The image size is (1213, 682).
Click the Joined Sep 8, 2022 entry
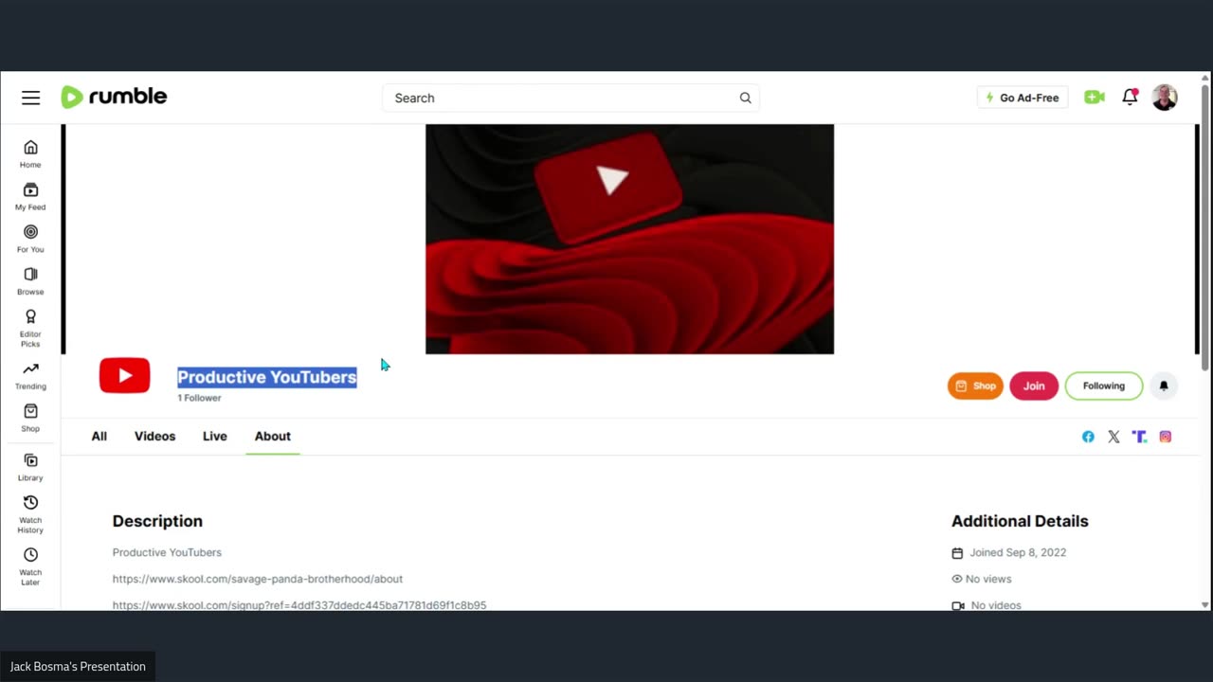pos(1009,552)
